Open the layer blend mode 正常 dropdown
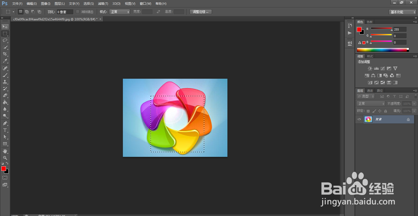The height and width of the screenshot is (216, 418). click(x=371, y=104)
